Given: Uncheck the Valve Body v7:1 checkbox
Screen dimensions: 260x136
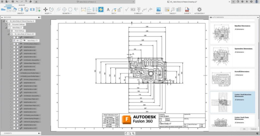Looking at the screenshot, I should point(14,41).
